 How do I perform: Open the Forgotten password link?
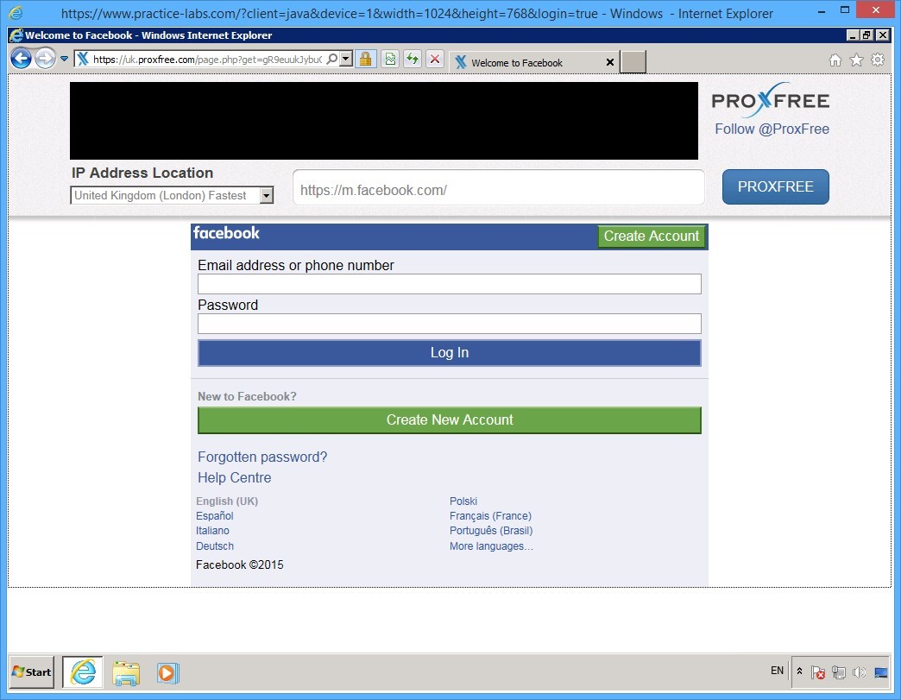point(261,457)
